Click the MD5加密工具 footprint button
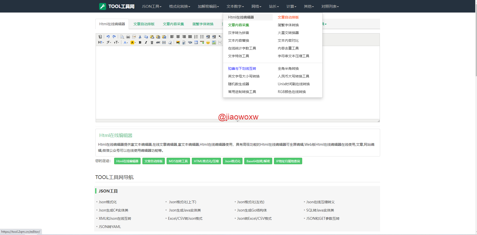477x235 pixels. 178,161
